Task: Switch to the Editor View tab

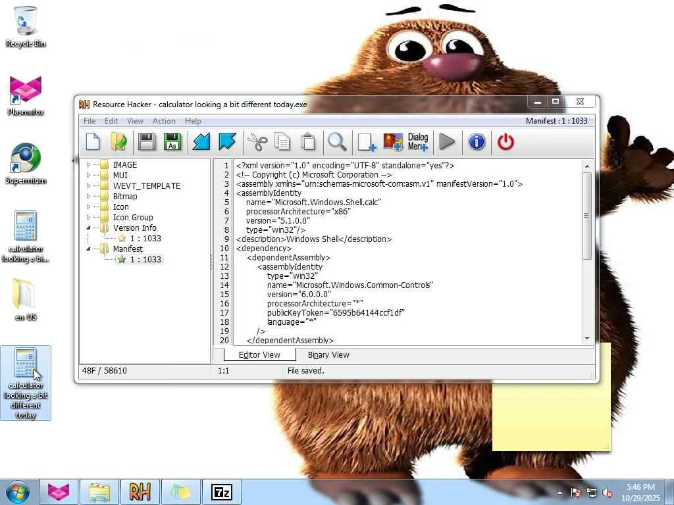Action: tap(259, 354)
